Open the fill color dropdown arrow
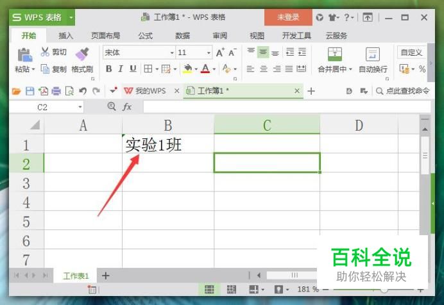 click(196, 69)
